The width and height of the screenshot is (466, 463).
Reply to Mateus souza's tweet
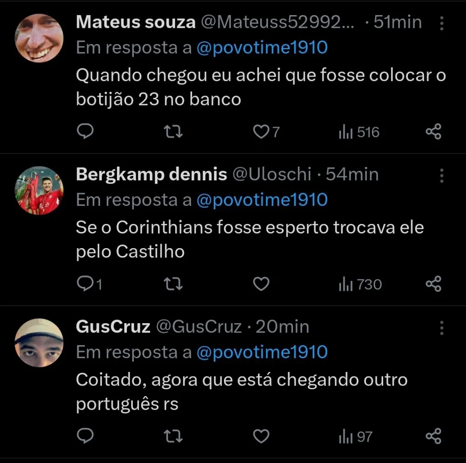(85, 132)
